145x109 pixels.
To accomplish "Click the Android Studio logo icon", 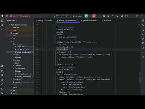I will coord(2,16).
